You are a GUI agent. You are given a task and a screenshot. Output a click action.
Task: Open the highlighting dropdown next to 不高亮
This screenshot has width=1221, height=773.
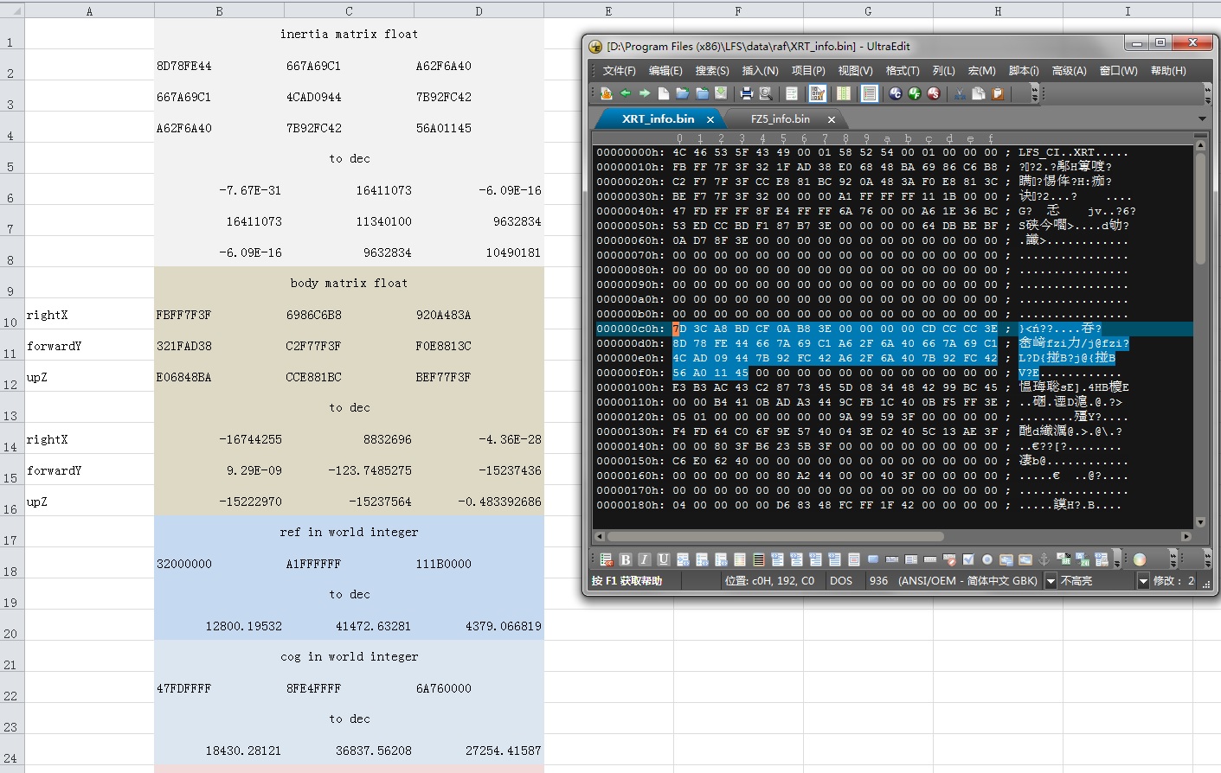(x=1143, y=581)
